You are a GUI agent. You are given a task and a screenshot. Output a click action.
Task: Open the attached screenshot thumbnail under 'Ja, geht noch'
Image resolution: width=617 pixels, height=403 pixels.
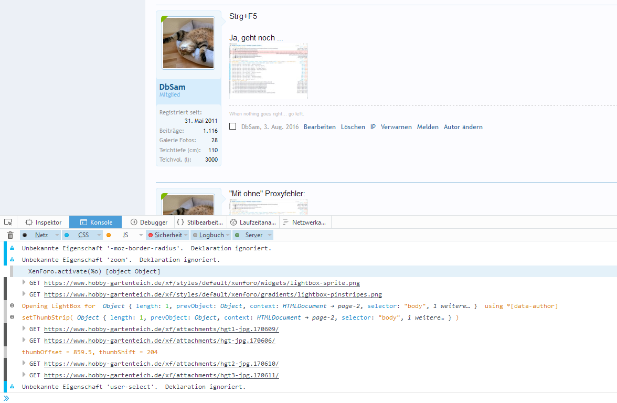pyautogui.click(x=269, y=71)
